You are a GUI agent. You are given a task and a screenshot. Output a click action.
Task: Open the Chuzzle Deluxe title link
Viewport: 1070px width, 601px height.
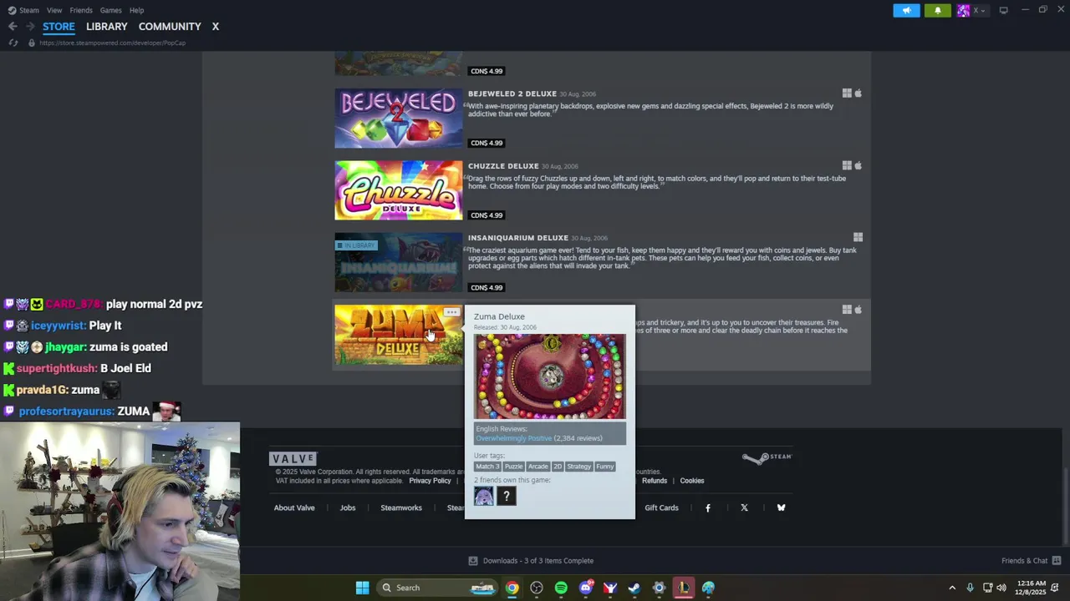pos(503,166)
